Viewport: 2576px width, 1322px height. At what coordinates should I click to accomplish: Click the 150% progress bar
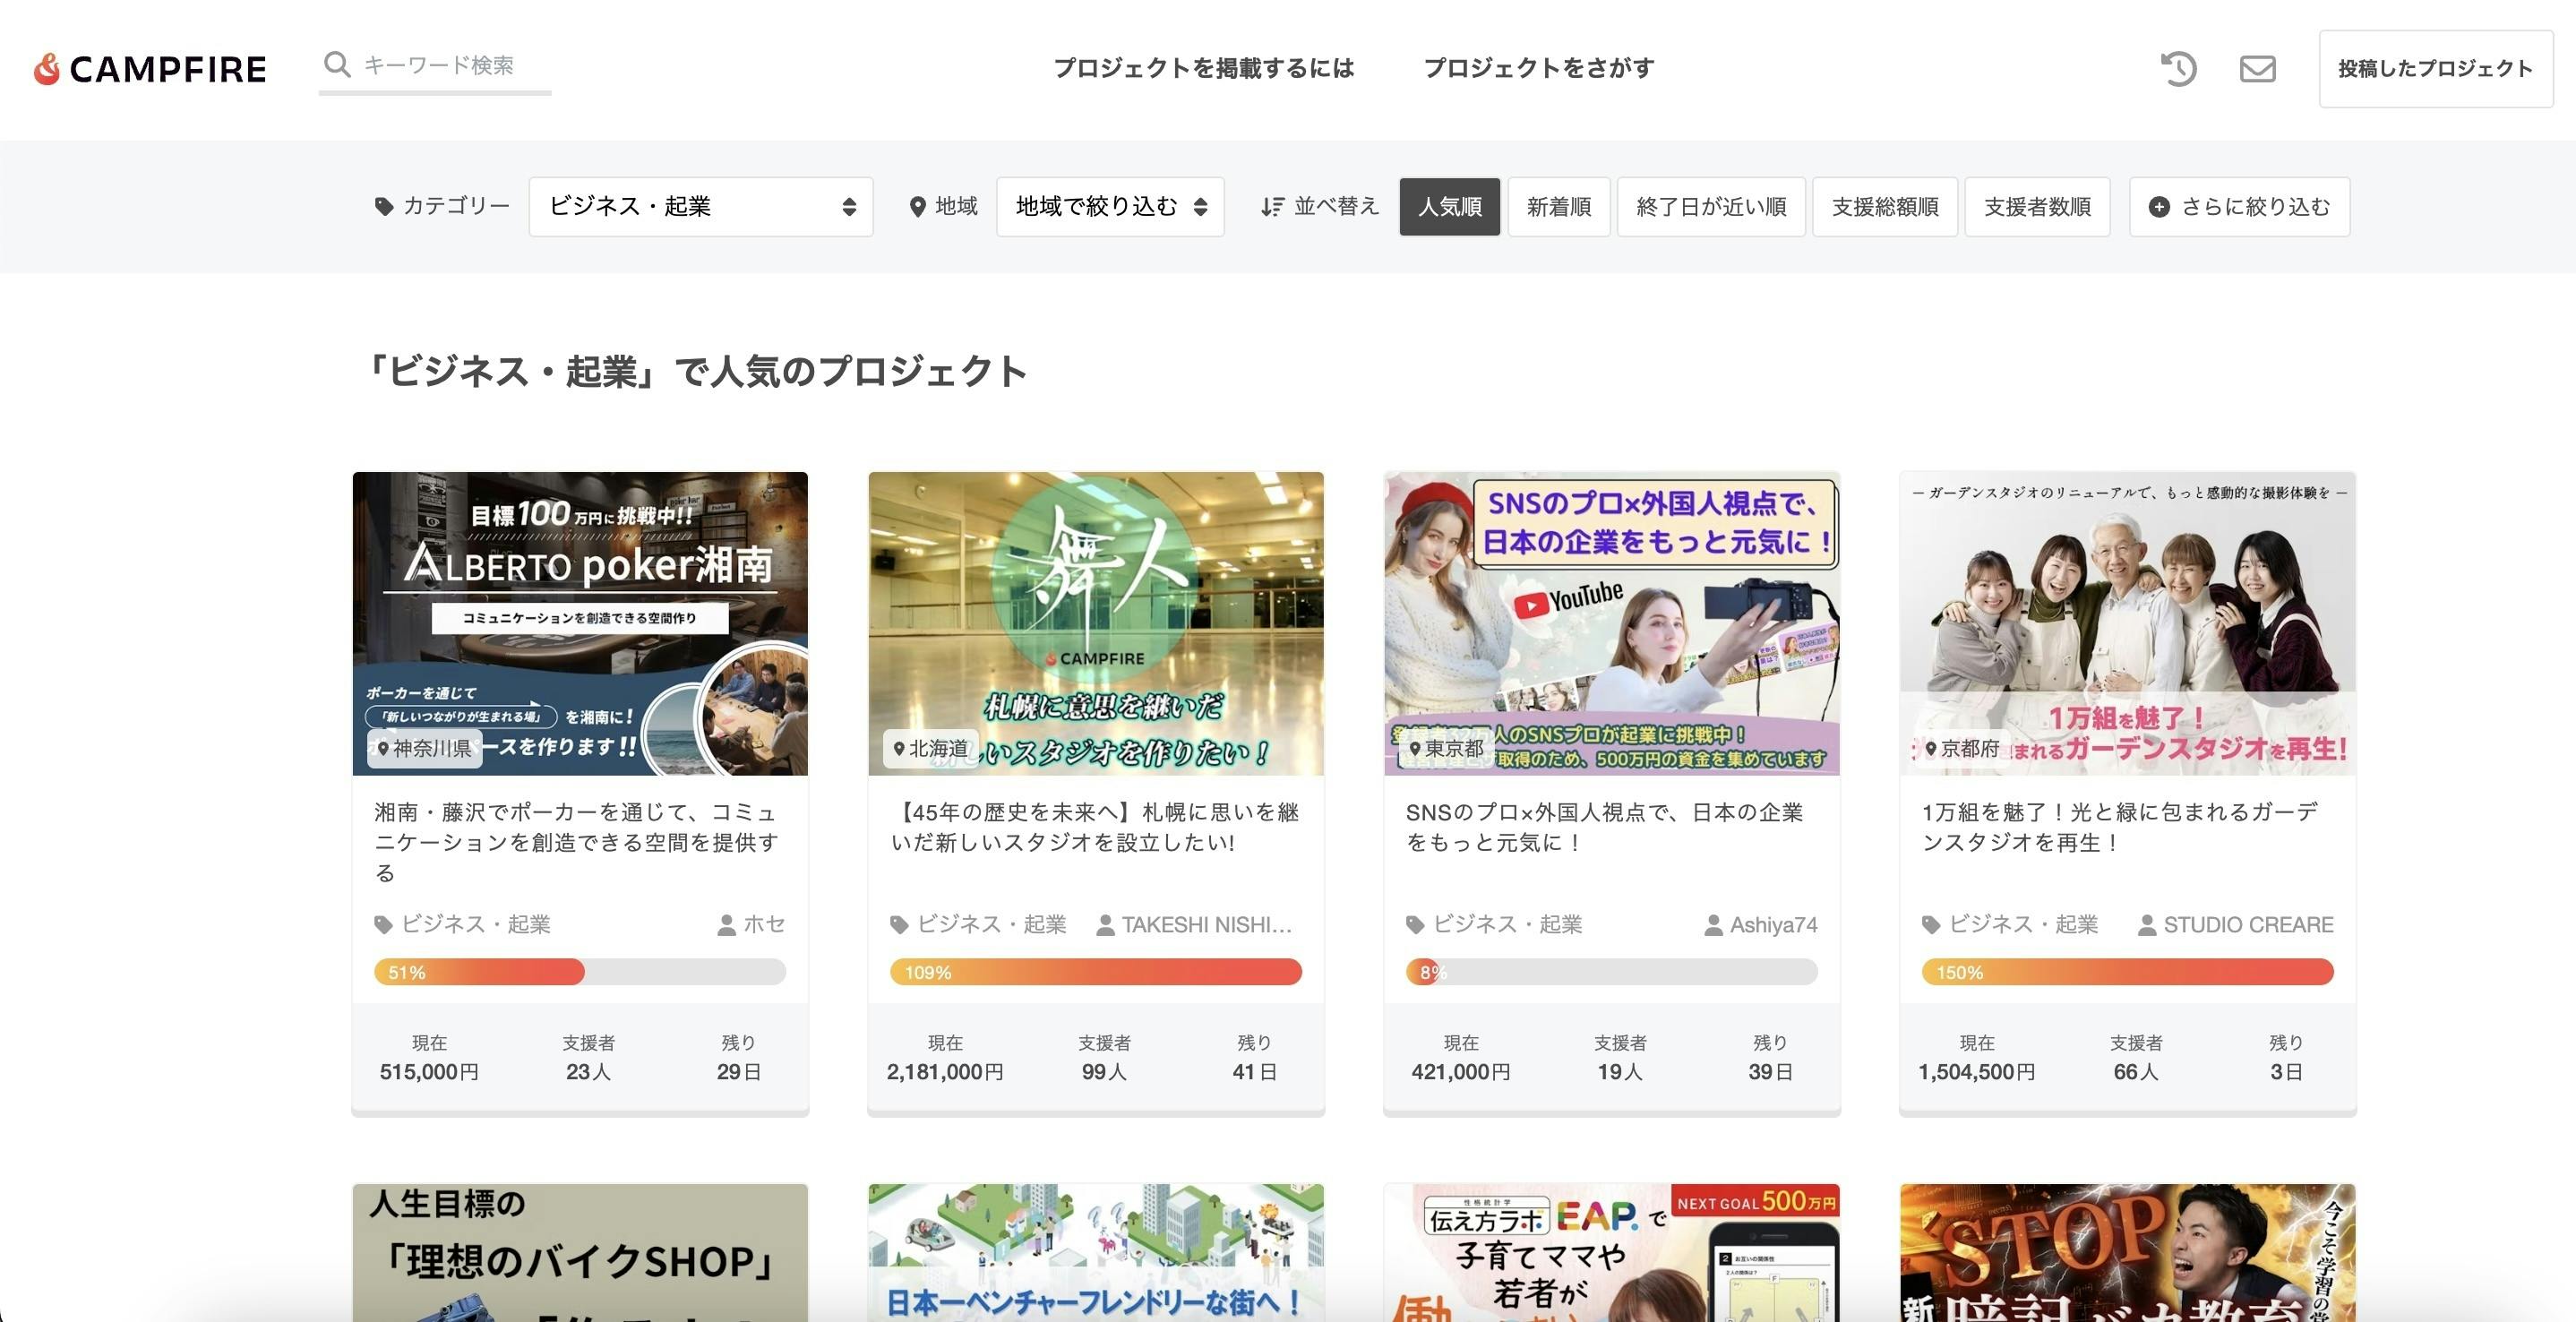[2127, 972]
